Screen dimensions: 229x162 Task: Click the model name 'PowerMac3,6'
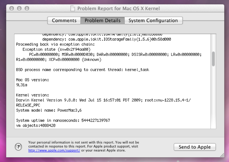(70, 110)
